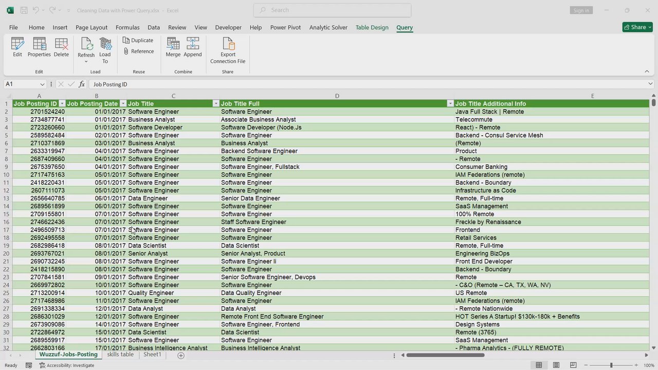This screenshot has width=658, height=370.
Task: Click formula bar containing Job Posting ID
Action: 368,84
